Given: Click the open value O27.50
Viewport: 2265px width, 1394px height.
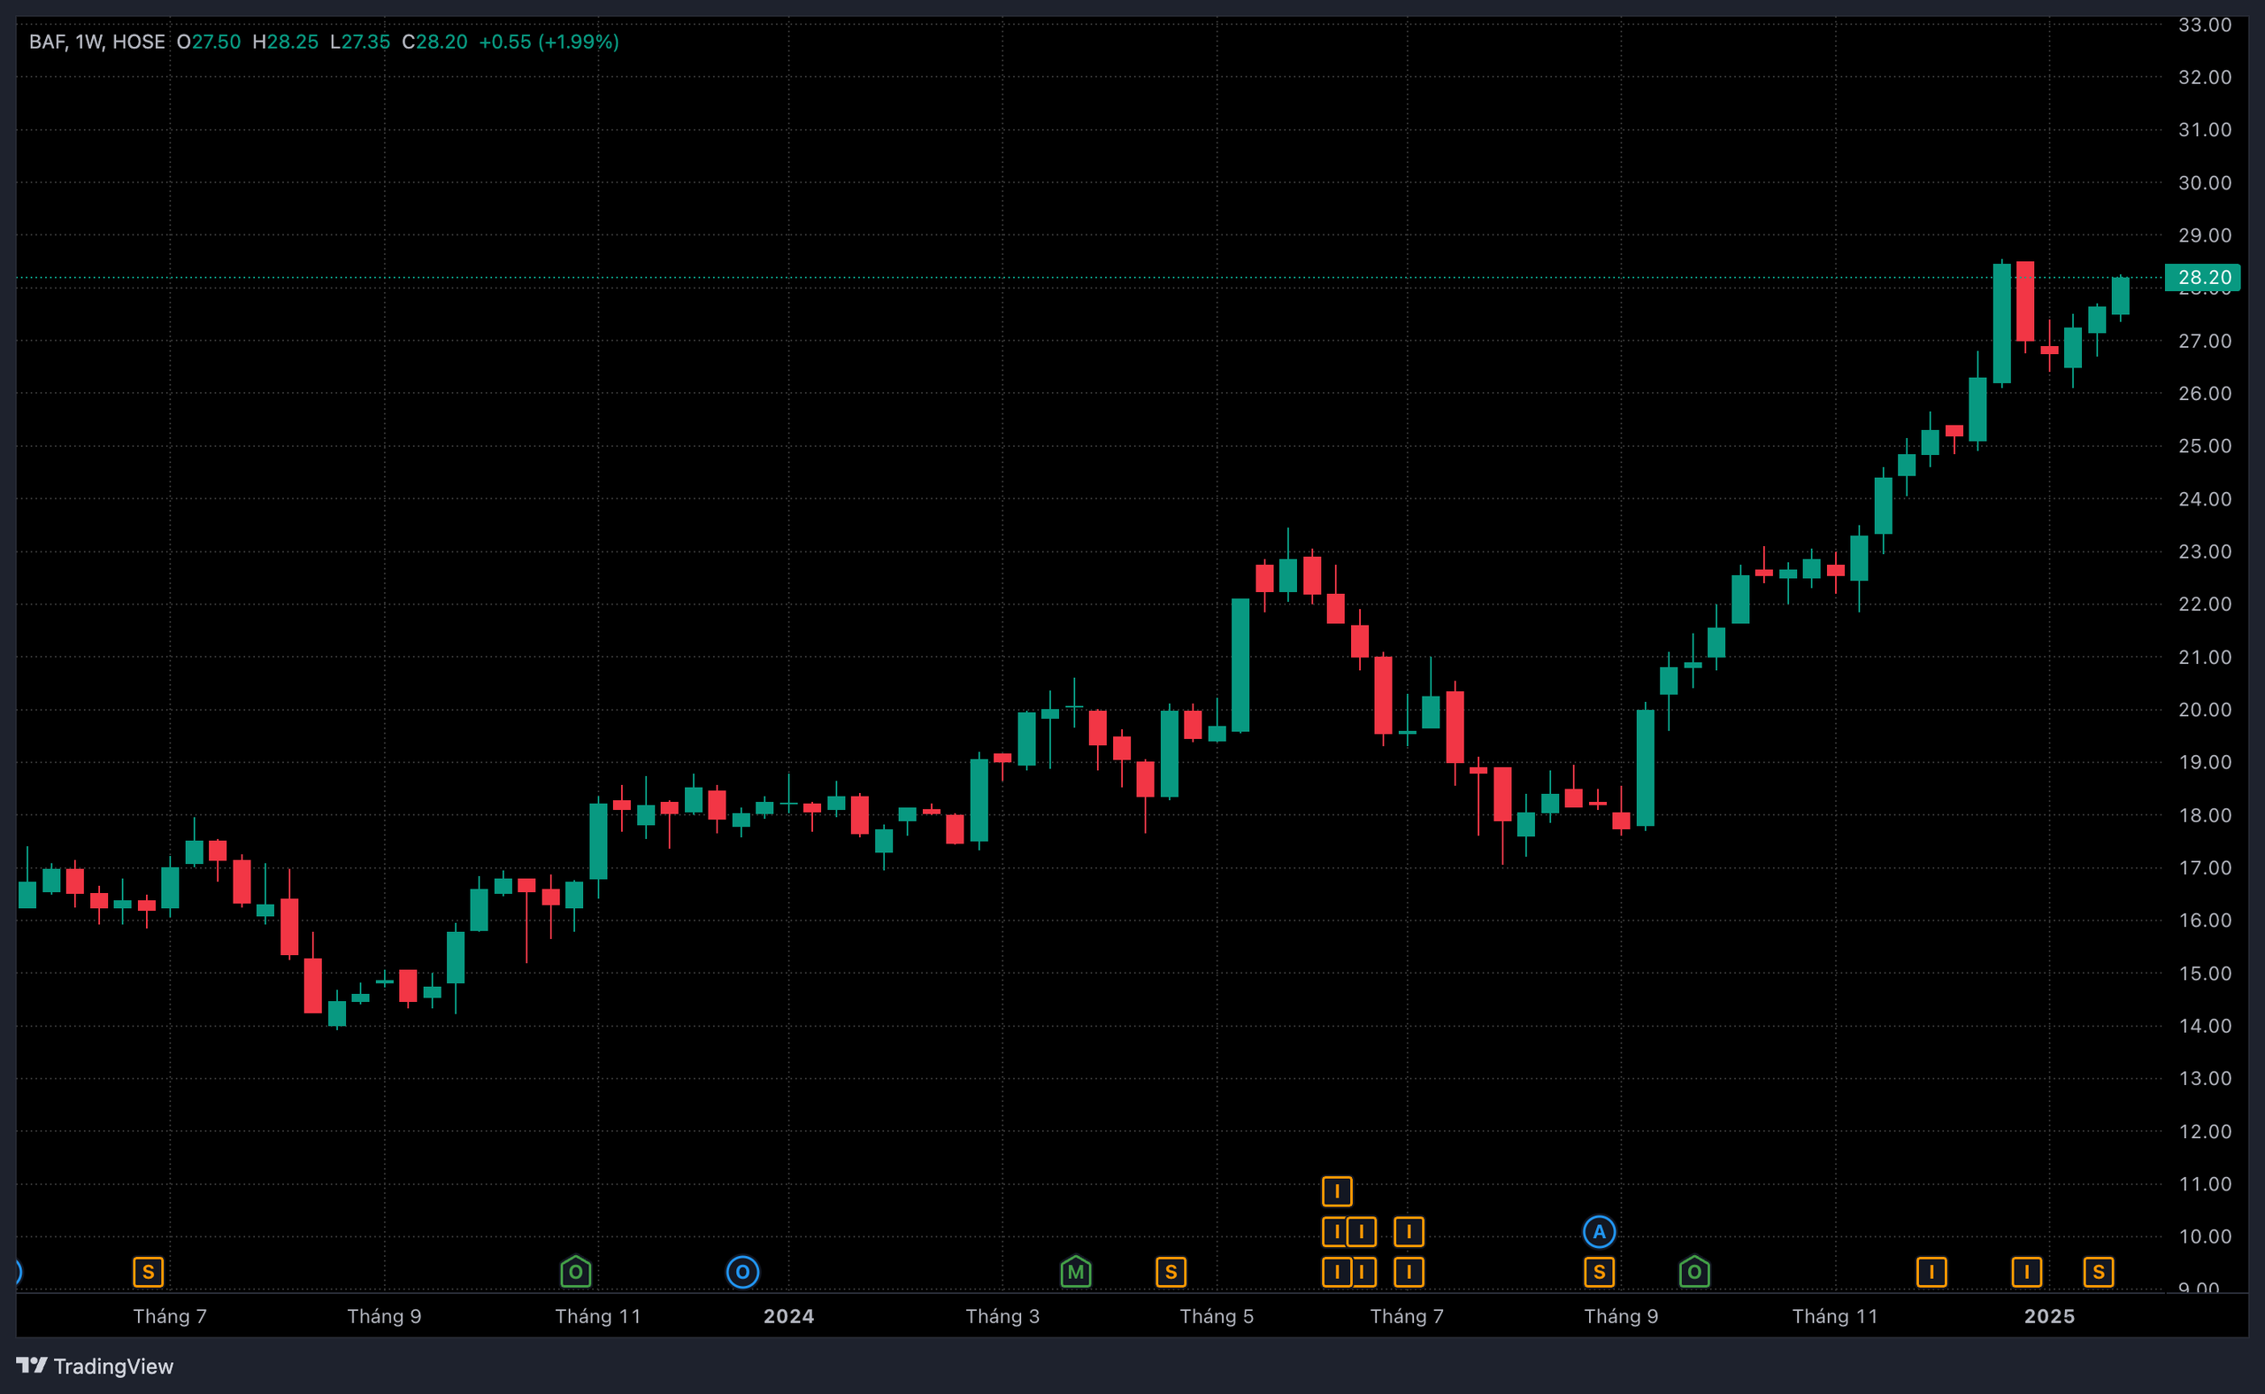Looking at the screenshot, I should coord(209,42).
